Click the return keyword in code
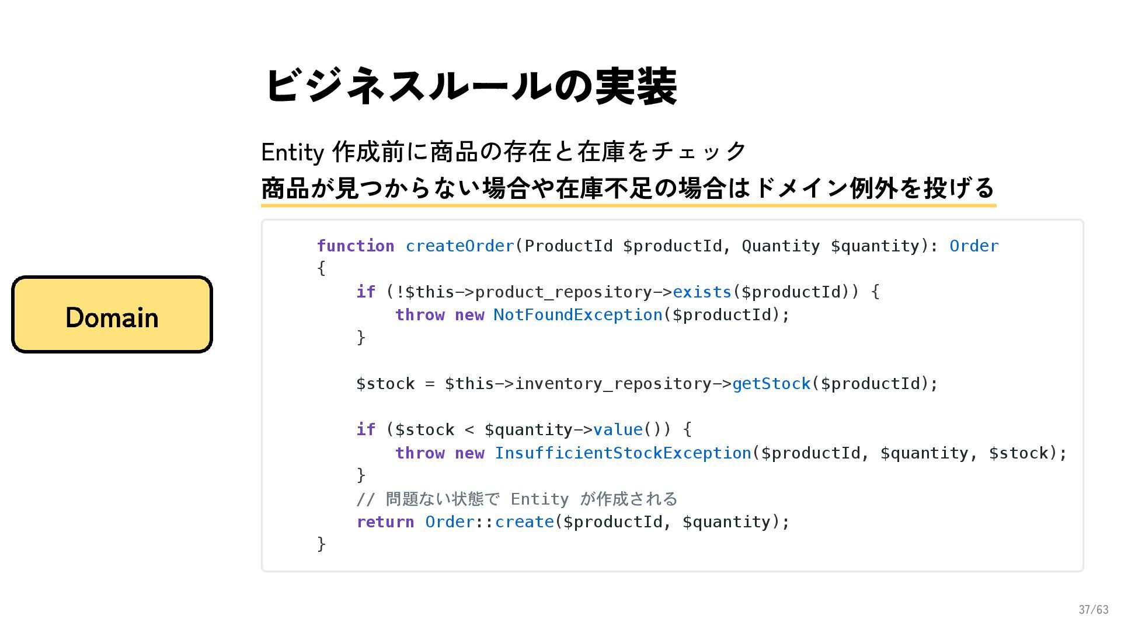Viewport: 1121px width, 630px height. [x=385, y=522]
